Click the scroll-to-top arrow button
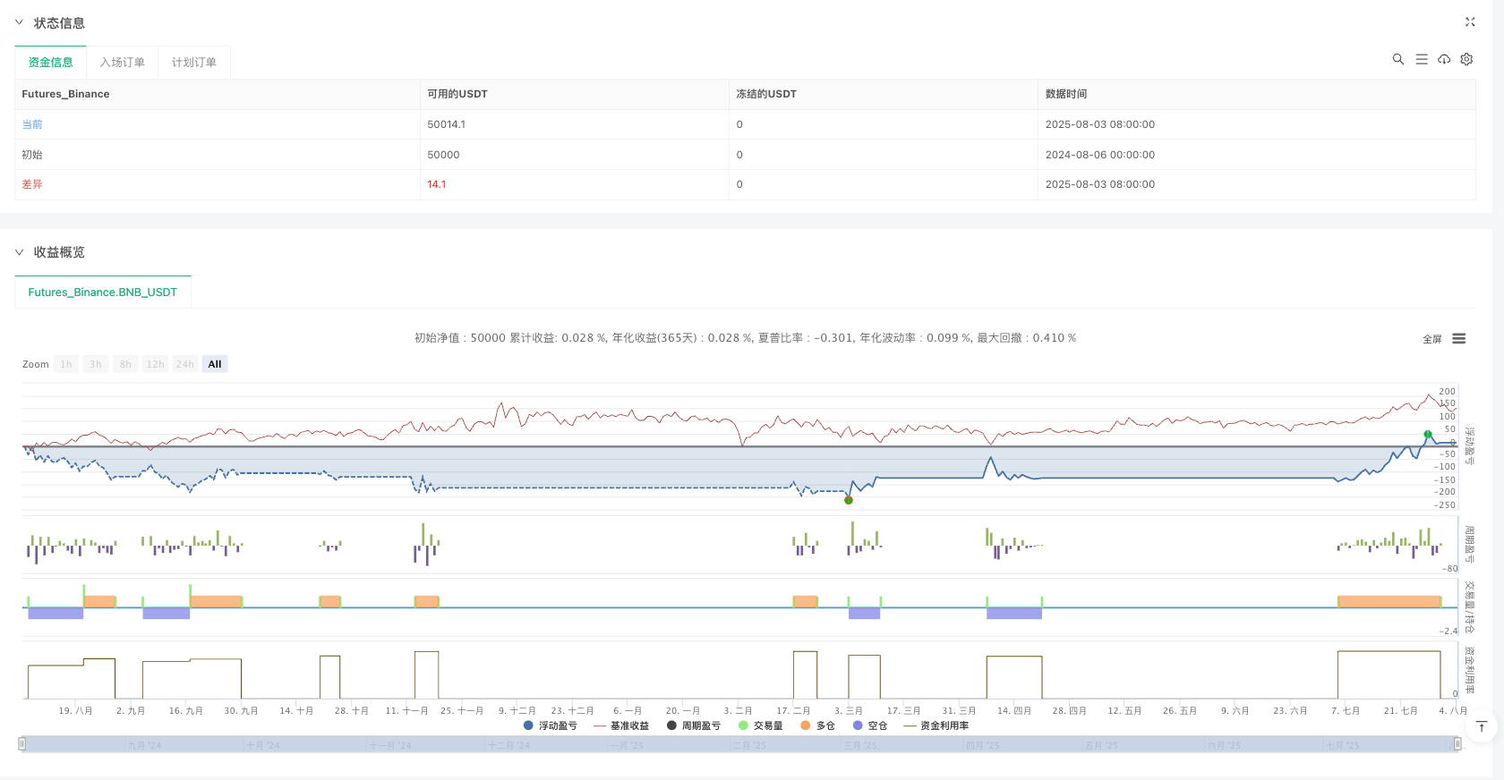This screenshot has width=1504, height=780. click(x=1482, y=726)
